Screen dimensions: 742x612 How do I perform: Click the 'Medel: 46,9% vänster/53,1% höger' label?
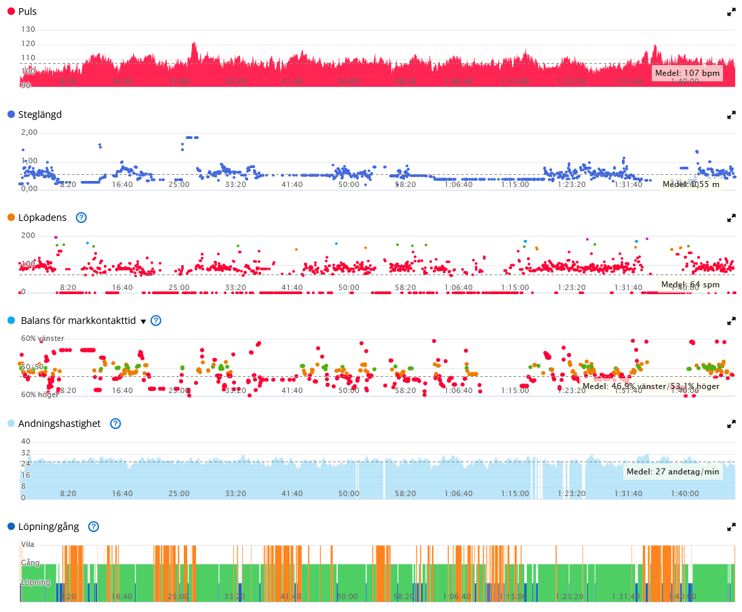650,386
